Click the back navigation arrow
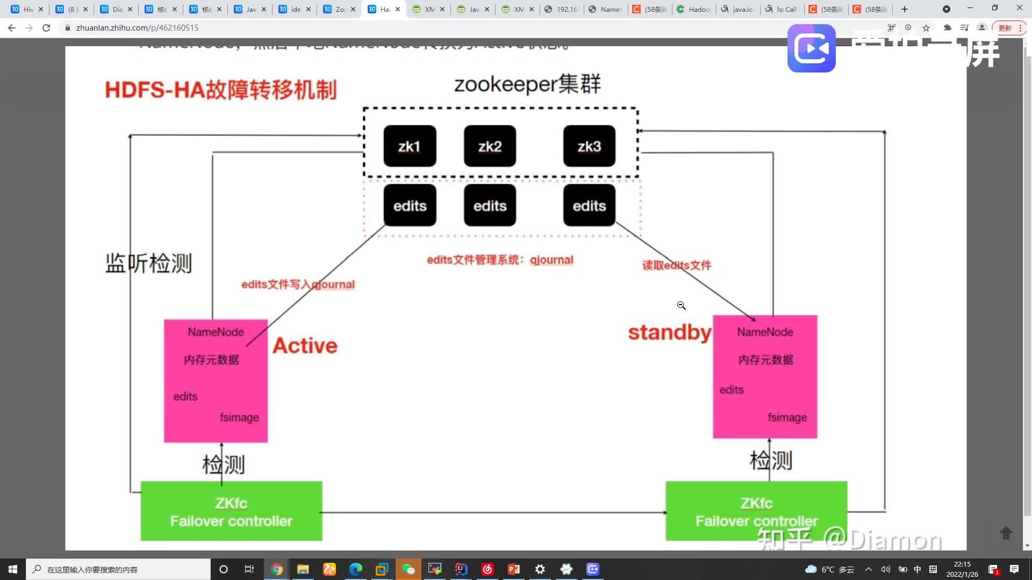The height and width of the screenshot is (580, 1032). 12,27
